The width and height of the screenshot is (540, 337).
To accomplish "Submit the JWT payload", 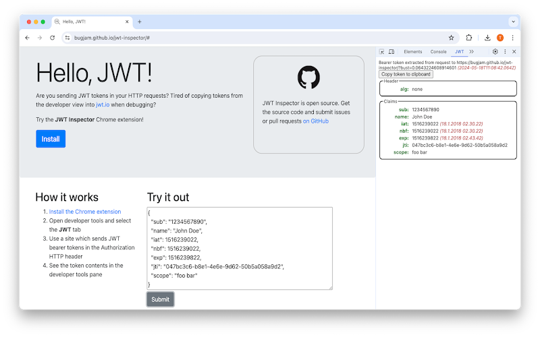I will (x=160, y=299).
